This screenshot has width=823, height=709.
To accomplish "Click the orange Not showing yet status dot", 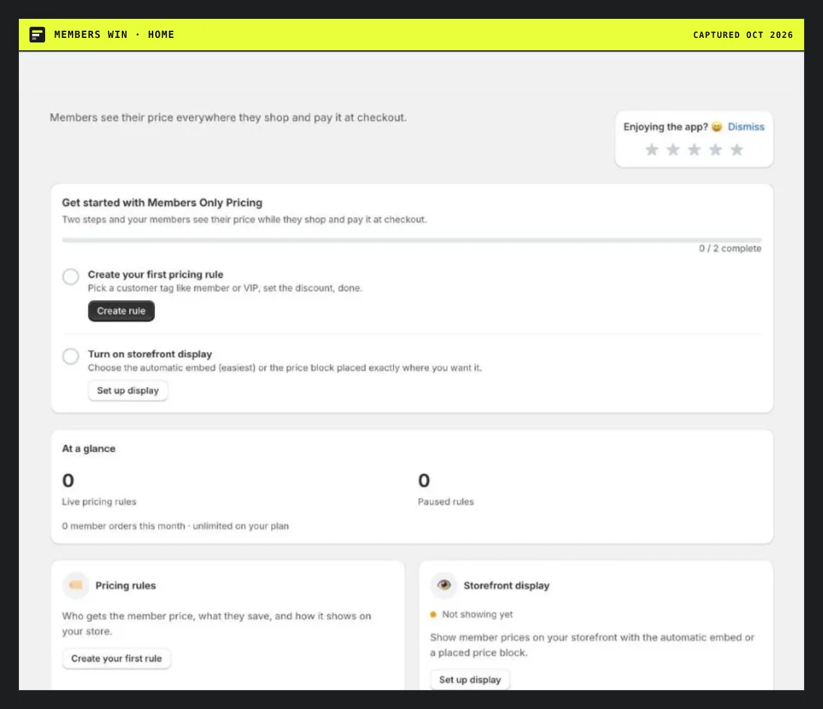I will [433, 614].
